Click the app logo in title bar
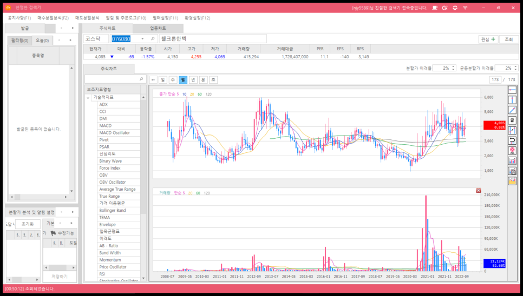523x296 pixels. [x=8, y=8]
